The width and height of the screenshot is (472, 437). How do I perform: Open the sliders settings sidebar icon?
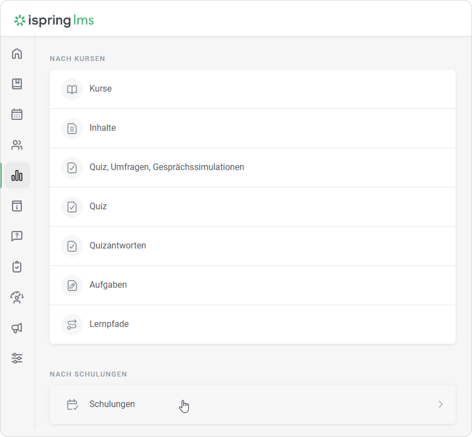pos(17,358)
